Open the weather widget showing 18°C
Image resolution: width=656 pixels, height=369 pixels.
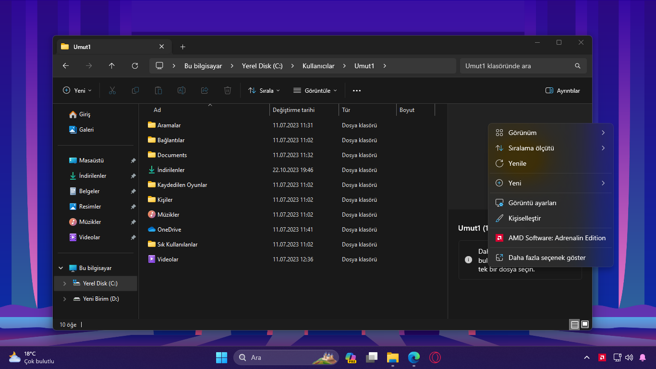click(32, 357)
